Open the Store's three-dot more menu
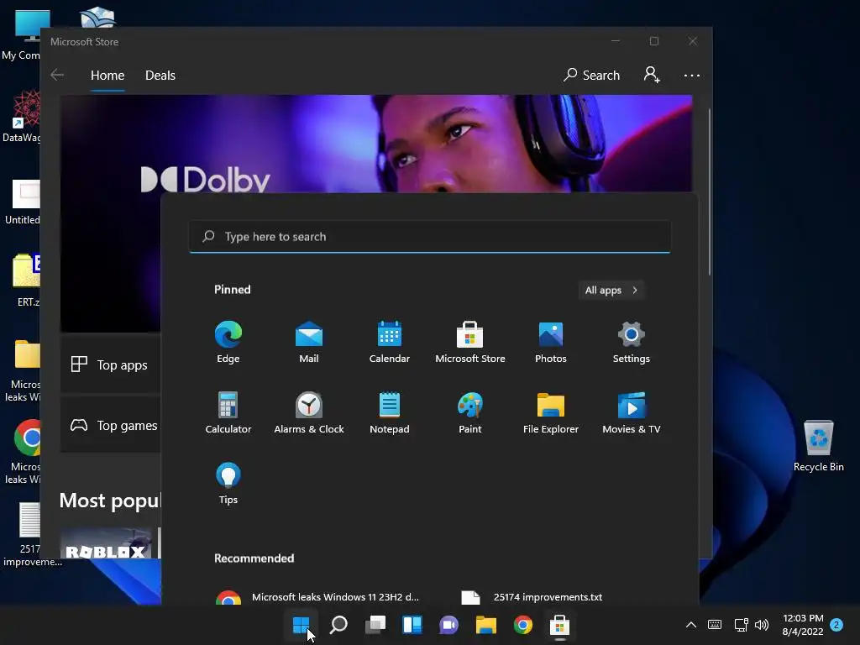The height and width of the screenshot is (645, 860). [x=692, y=75]
